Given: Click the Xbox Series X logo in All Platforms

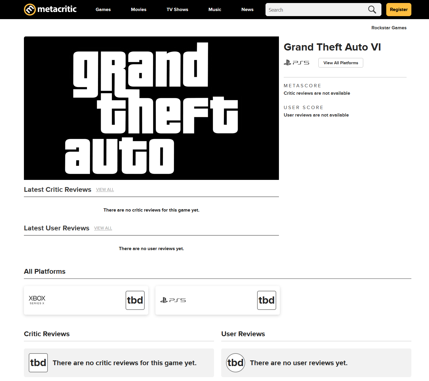Looking at the screenshot, I should click(x=37, y=300).
